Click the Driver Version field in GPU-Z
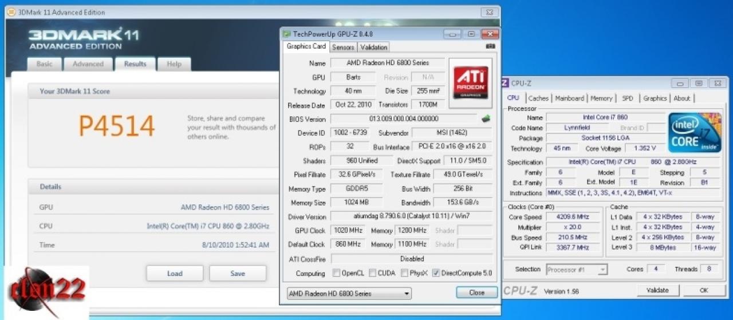This screenshot has height=320, width=733. point(412,217)
